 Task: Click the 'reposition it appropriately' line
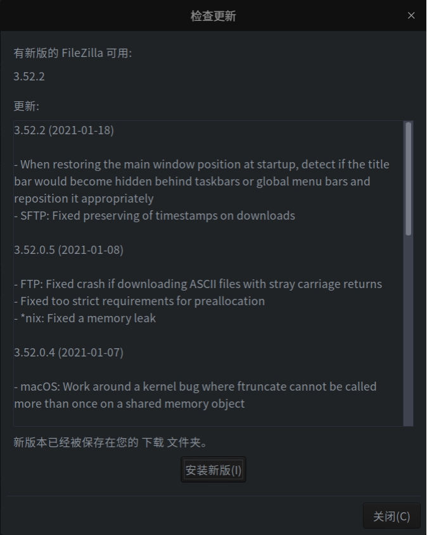coord(84,198)
